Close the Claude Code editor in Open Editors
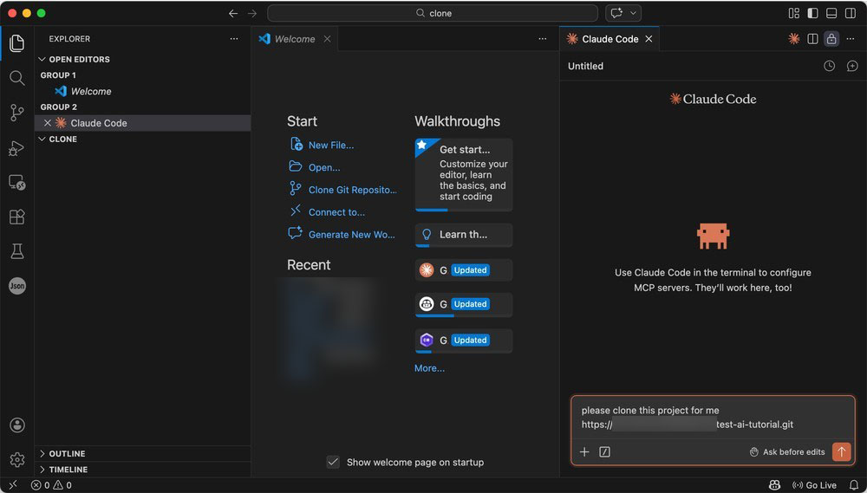Screen dimensions: 867x493 click(x=48, y=123)
